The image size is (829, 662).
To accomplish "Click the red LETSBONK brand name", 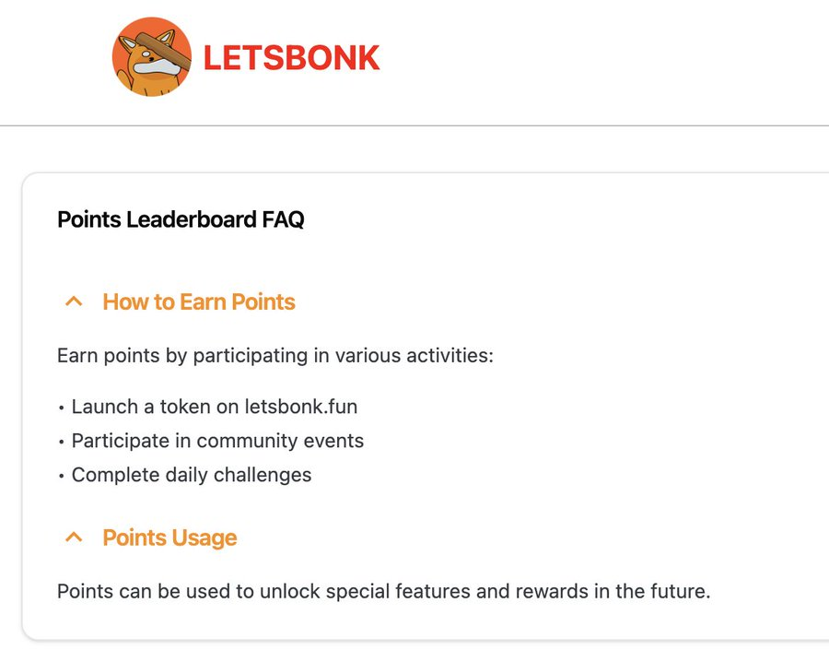I will pos(291,58).
